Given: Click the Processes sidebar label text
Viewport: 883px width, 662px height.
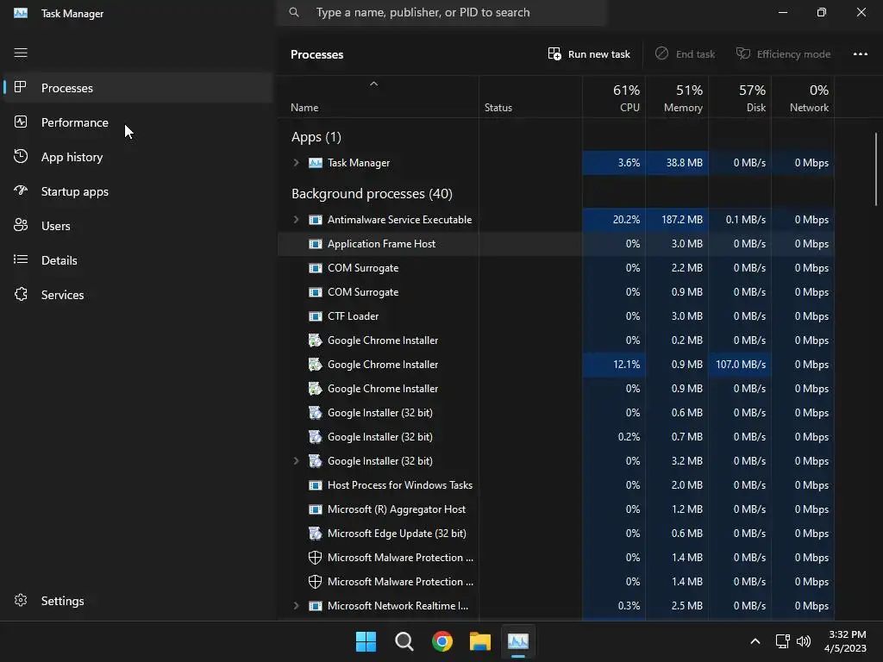Looking at the screenshot, I should click(x=67, y=88).
